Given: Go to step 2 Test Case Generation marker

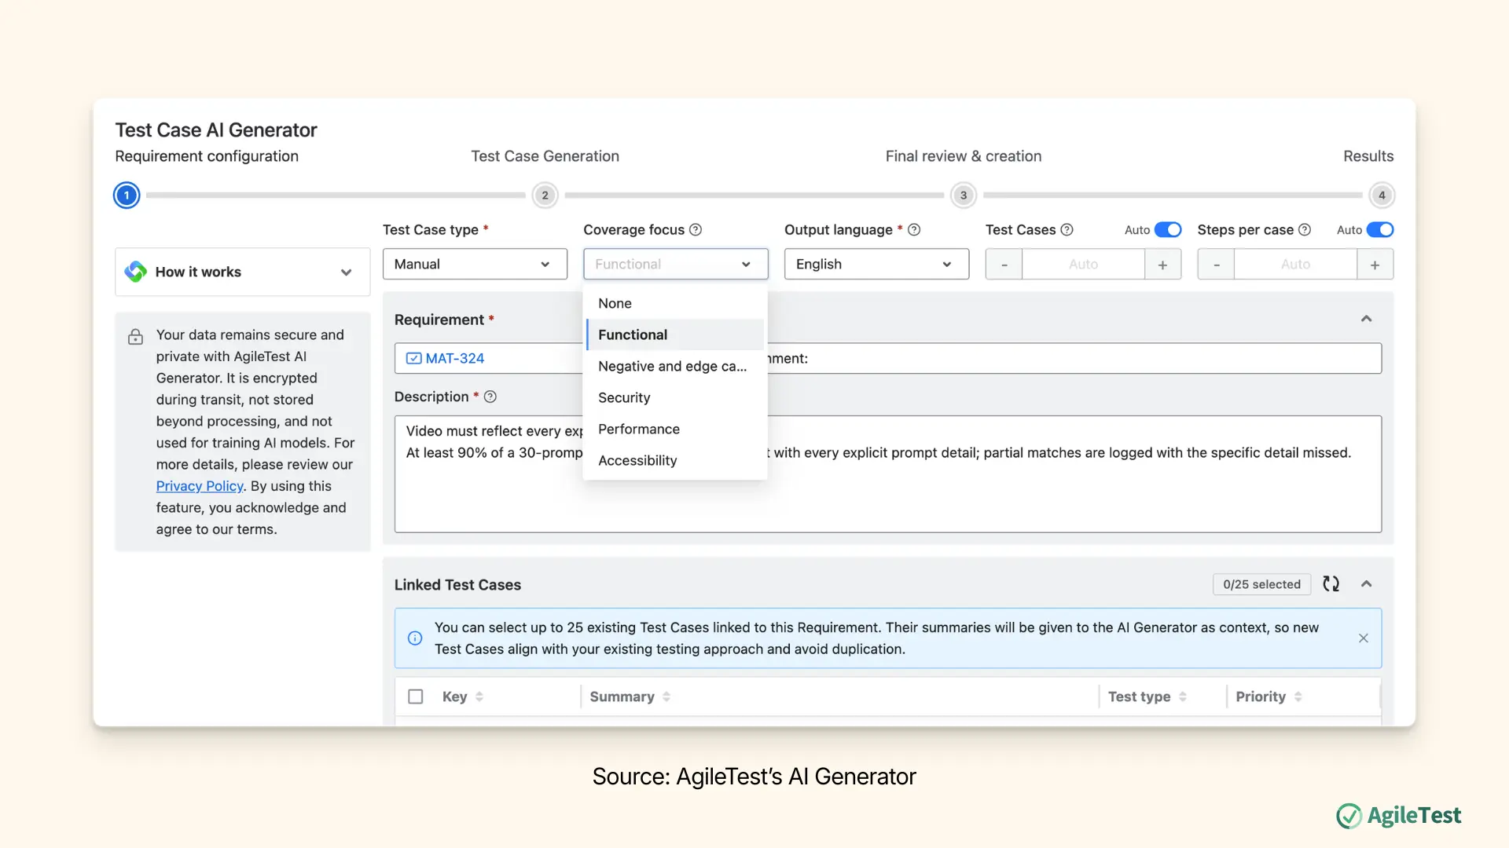Looking at the screenshot, I should coord(545,195).
